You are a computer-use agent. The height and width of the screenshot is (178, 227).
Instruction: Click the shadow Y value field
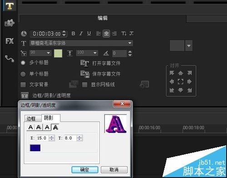[x=70, y=138]
